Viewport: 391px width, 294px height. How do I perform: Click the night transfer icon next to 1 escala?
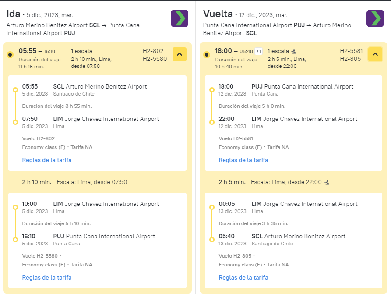294,51
